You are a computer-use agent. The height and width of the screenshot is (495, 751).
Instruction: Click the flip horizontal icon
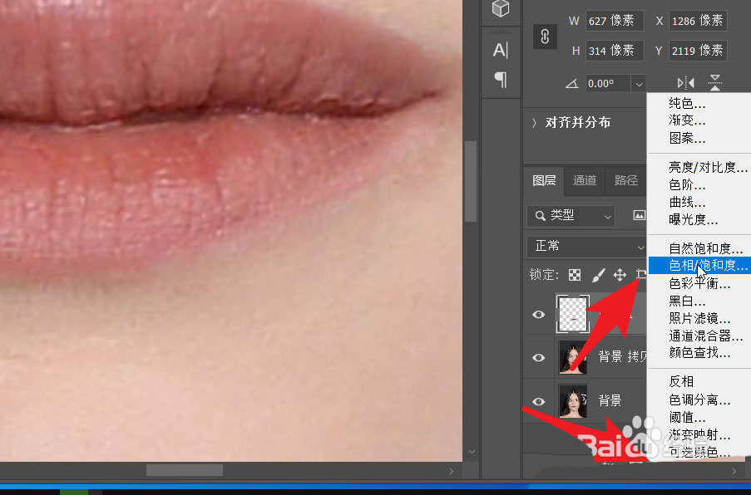pyautogui.click(x=685, y=83)
